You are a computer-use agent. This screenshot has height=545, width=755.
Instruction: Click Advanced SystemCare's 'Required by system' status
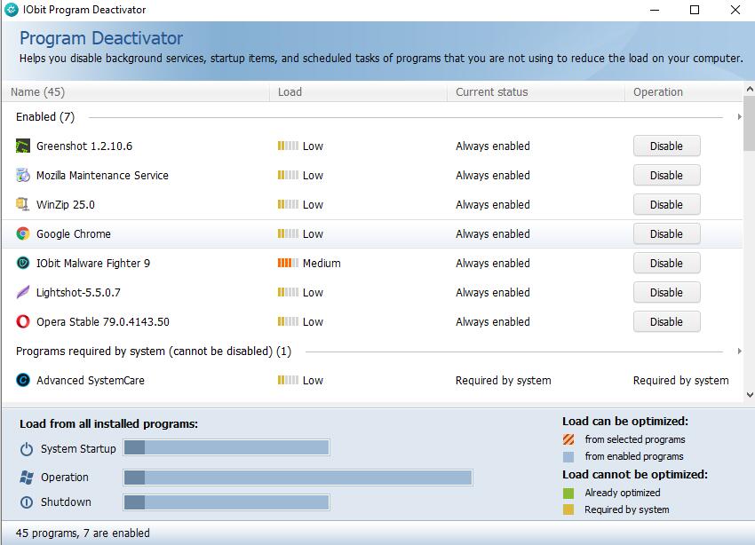503,380
